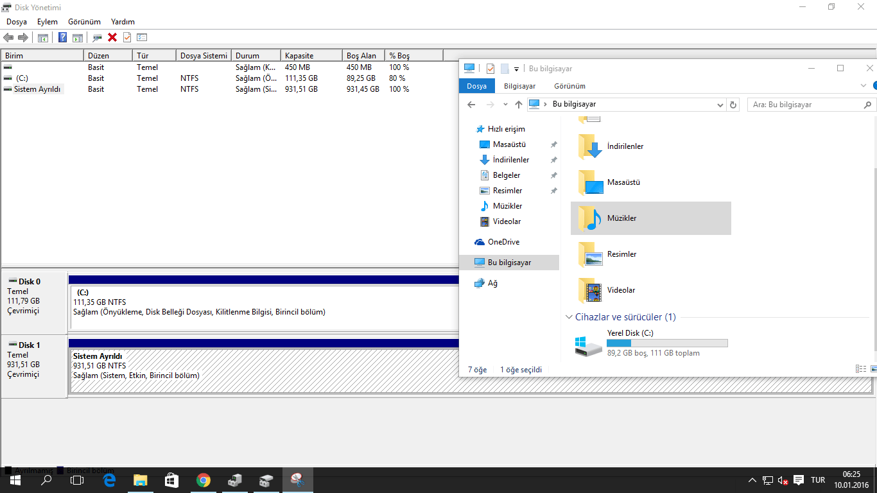Toggle the action pane icon beside Help

pos(78,38)
